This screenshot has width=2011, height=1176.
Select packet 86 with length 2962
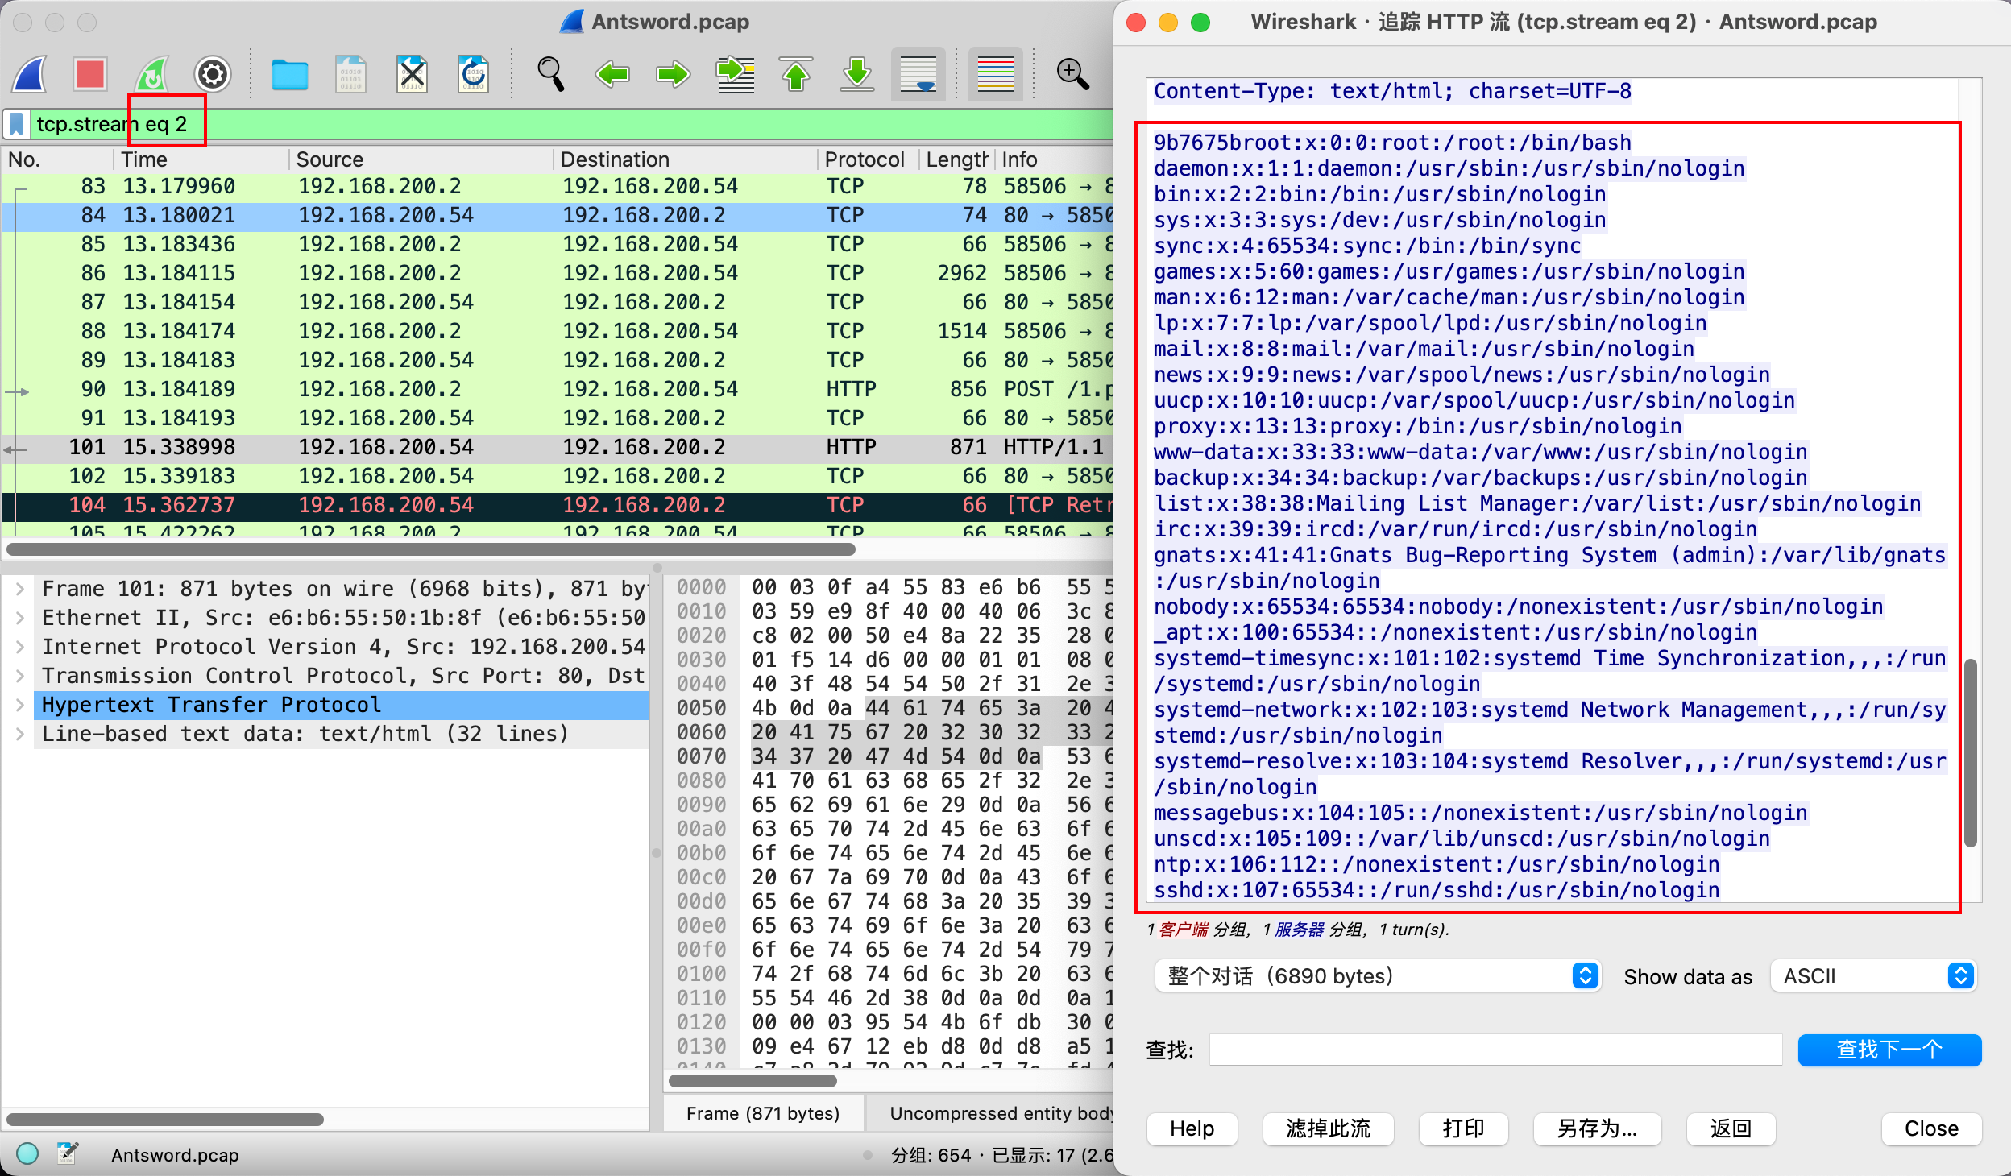coord(558,273)
